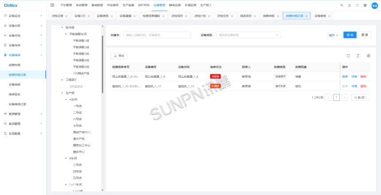Switch to the 点检计划 tab
This screenshot has width=381, height=195.
[x=200, y=16]
